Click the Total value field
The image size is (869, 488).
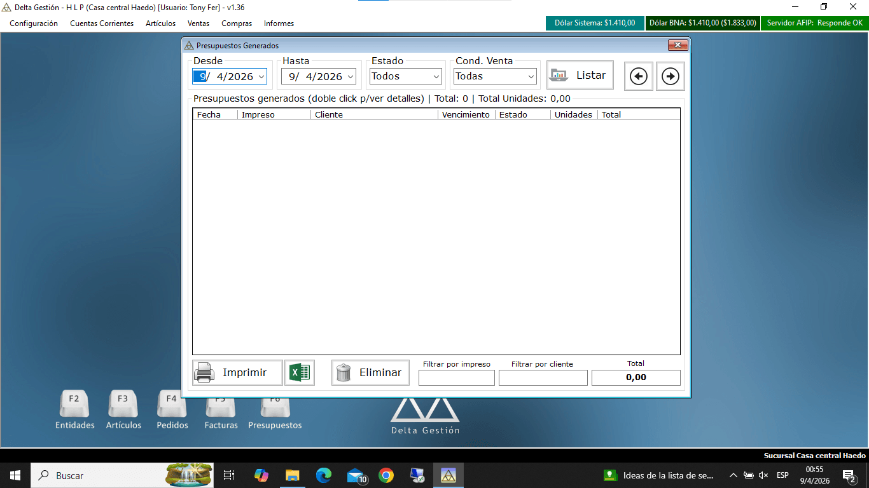click(636, 377)
